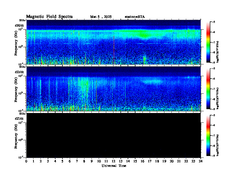Viewport: 239px width, 185px height.
Task: Click hour 21 on the Universal Time axis
Action: click(179, 161)
